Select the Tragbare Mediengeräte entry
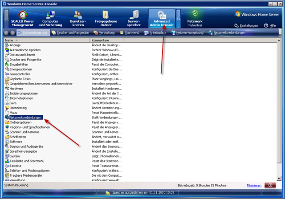The height and width of the screenshot is (199, 285). click(x=24, y=175)
